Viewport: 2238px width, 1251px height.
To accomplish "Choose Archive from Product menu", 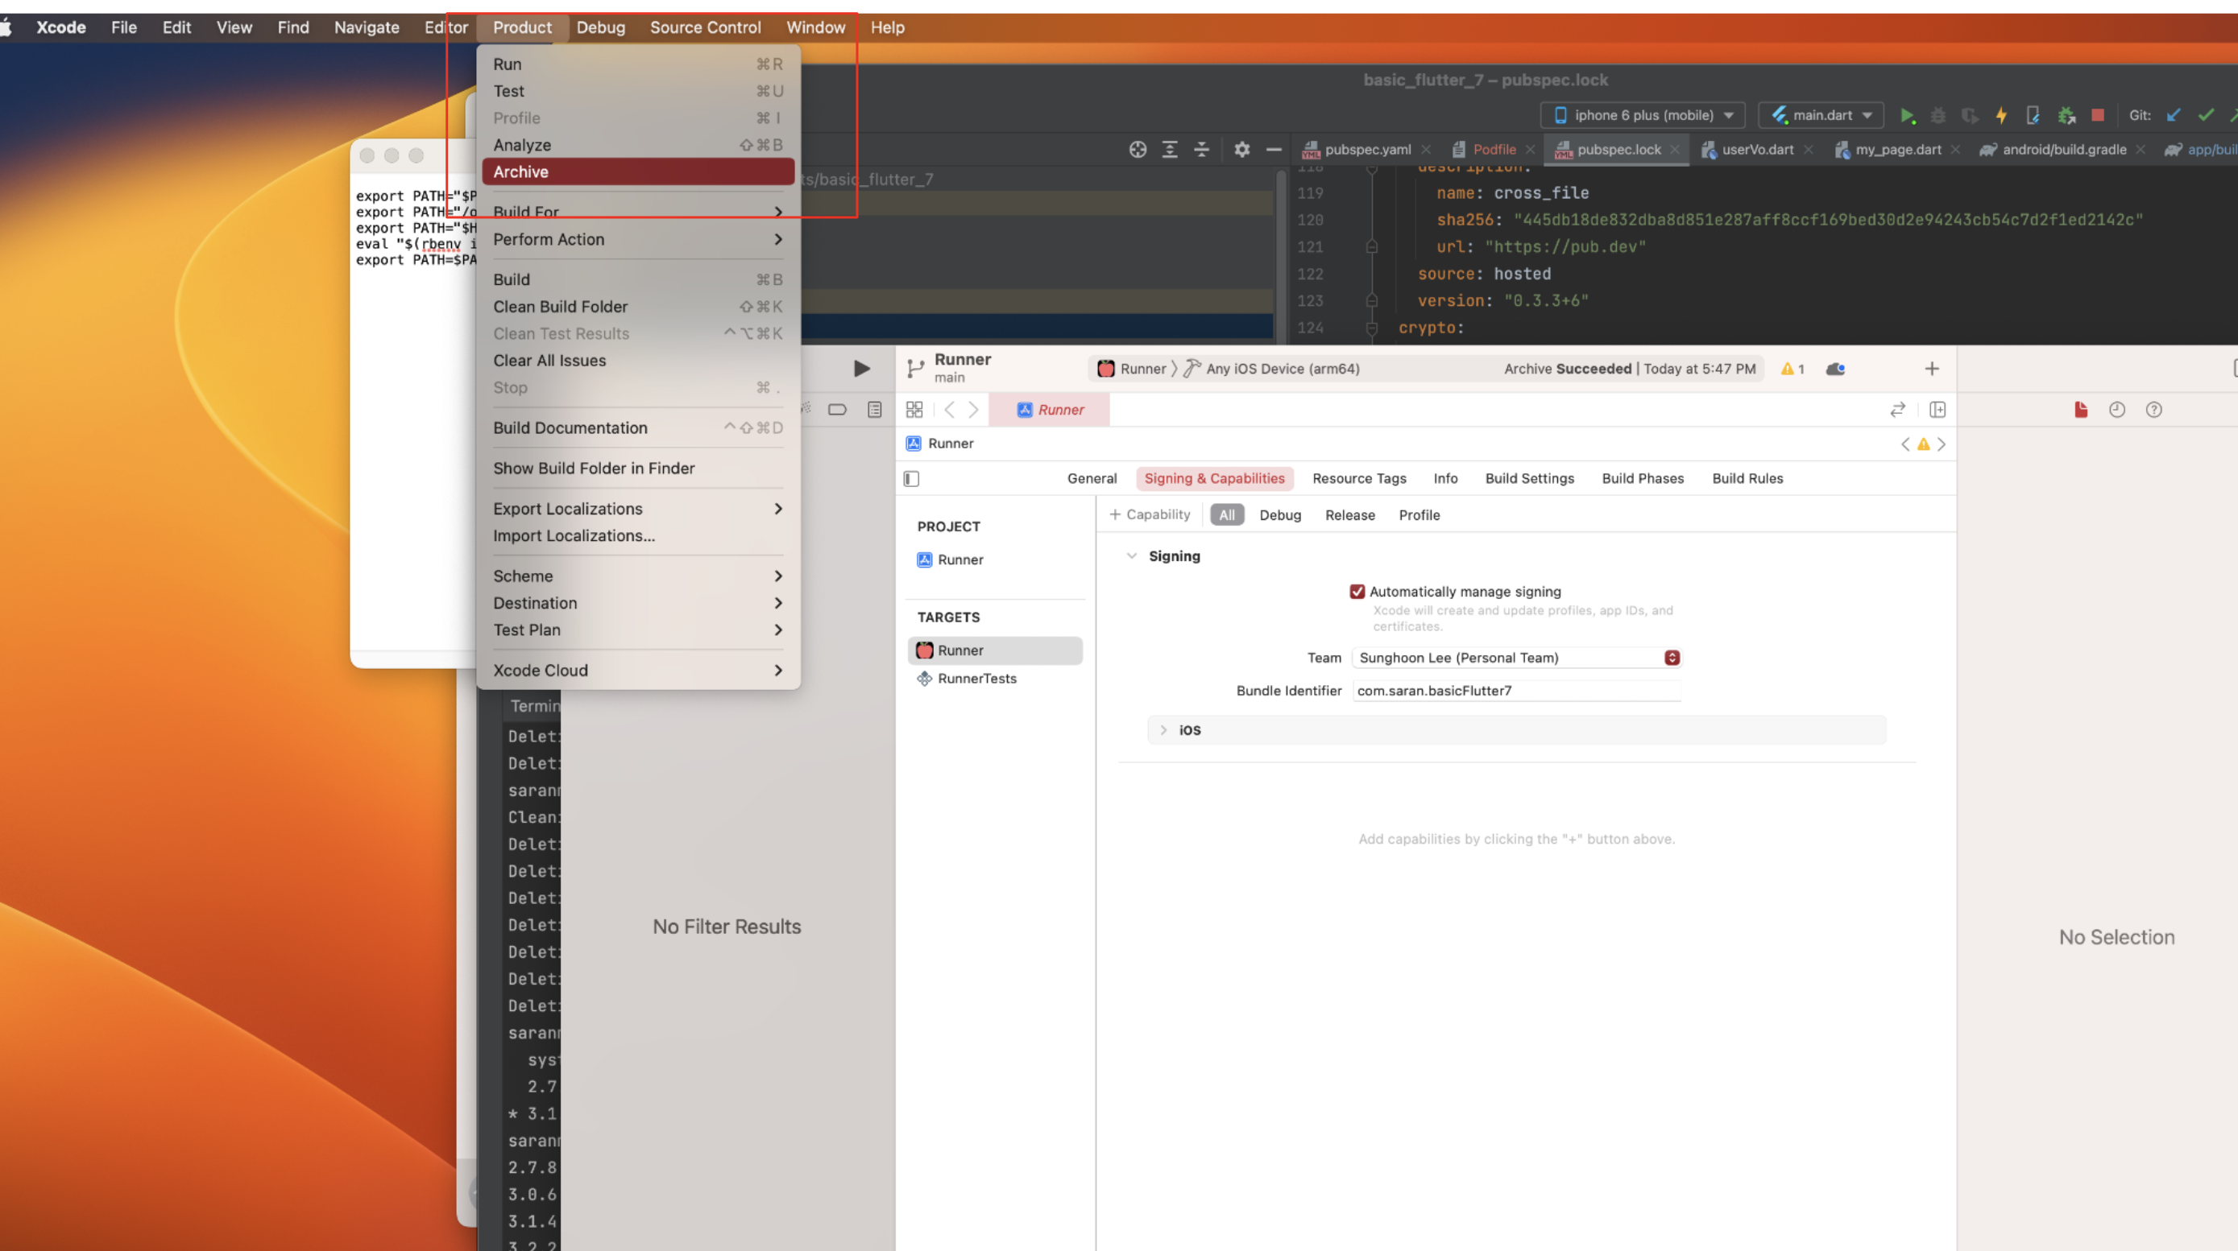I will click(521, 172).
